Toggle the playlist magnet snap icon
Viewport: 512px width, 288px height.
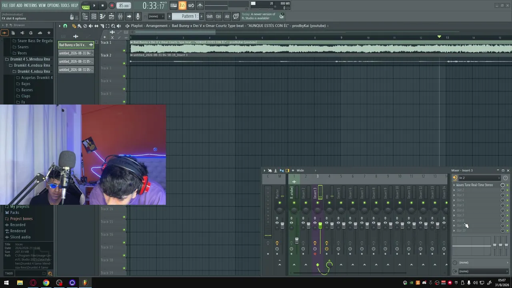coord(65,26)
